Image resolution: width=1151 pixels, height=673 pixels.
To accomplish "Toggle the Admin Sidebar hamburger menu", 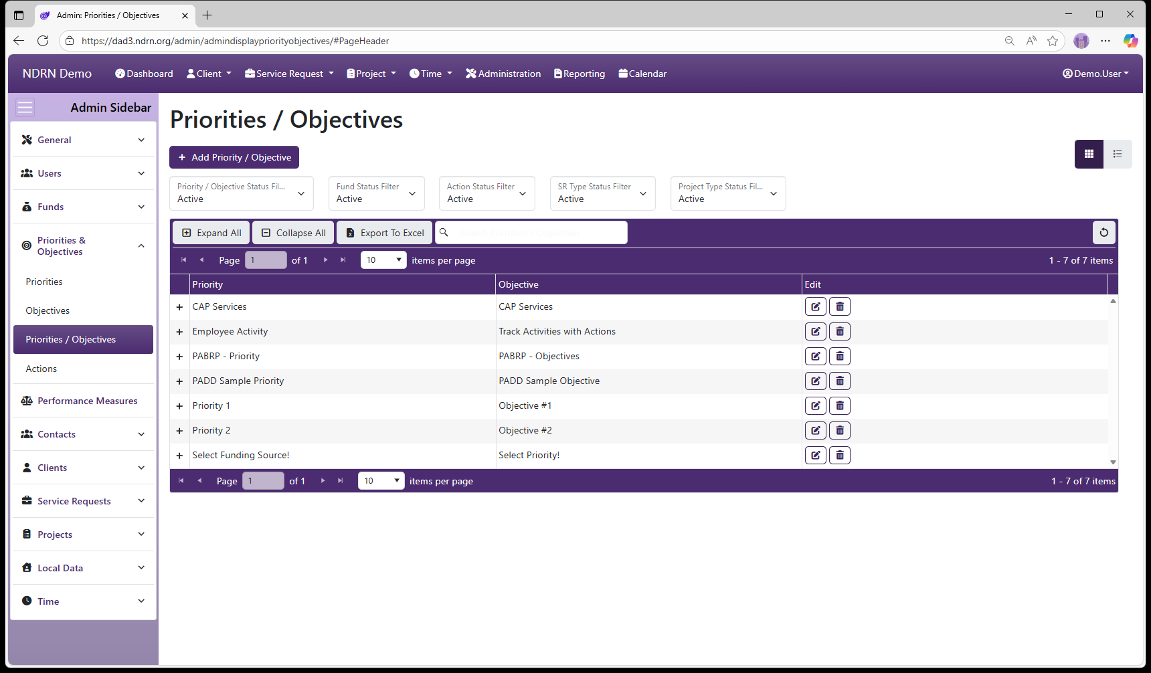I will [25, 108].
